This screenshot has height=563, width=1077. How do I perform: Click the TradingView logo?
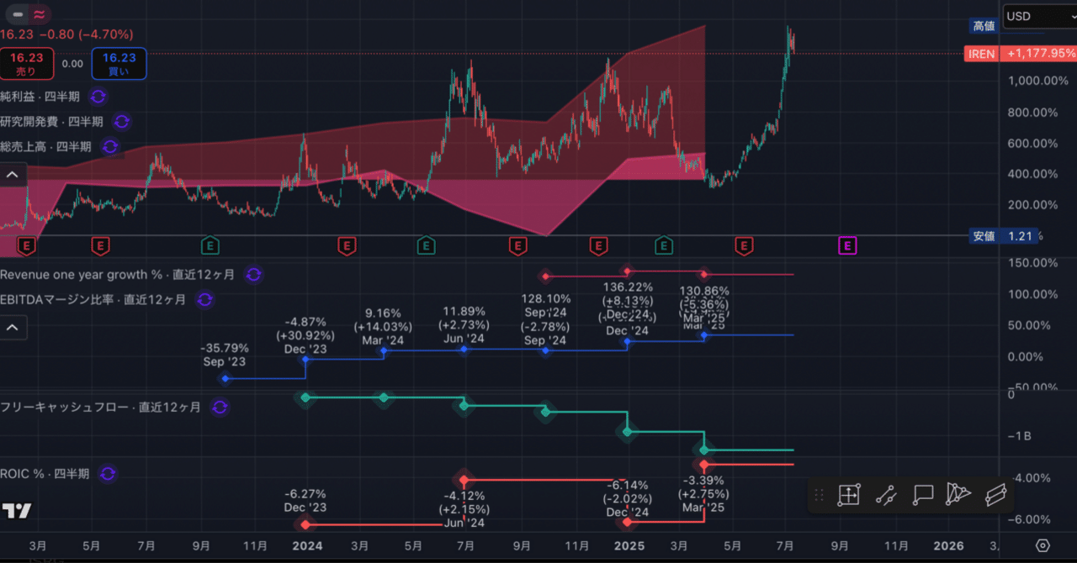point(17,511)
